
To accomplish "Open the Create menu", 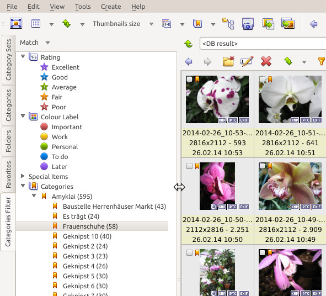I will pyautogui.click(x=111, y=7).
